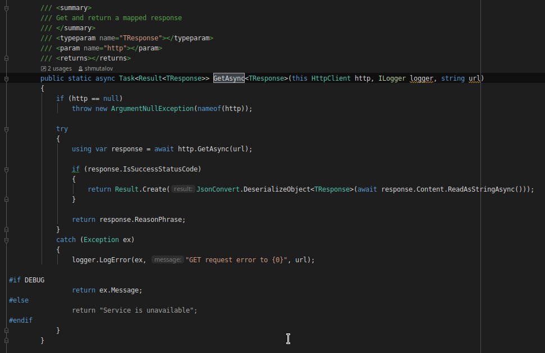Click the underlined 'if' keyword before response.IsSuccessStatusCode

75,169
